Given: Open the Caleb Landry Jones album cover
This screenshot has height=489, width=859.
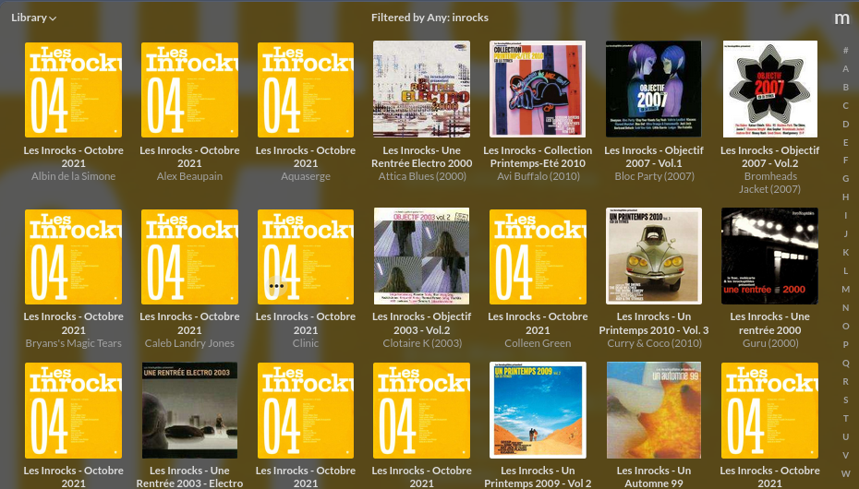Looking at the screenshot, I should 189,256.
